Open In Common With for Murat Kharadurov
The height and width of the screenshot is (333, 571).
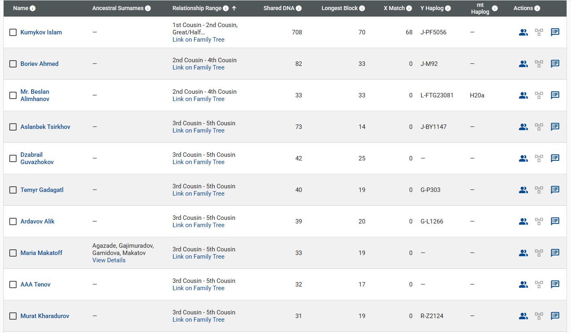coord(523,316)
